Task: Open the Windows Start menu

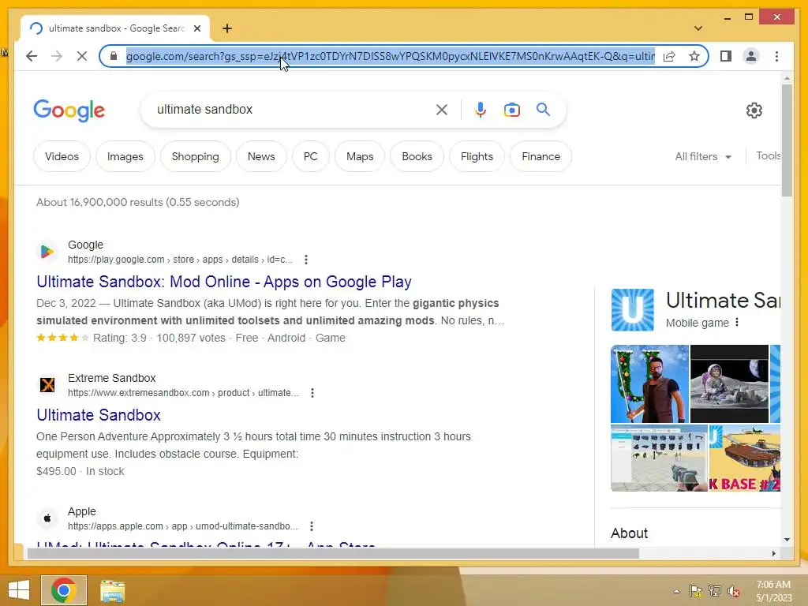Action: click(x=19, y=590)
